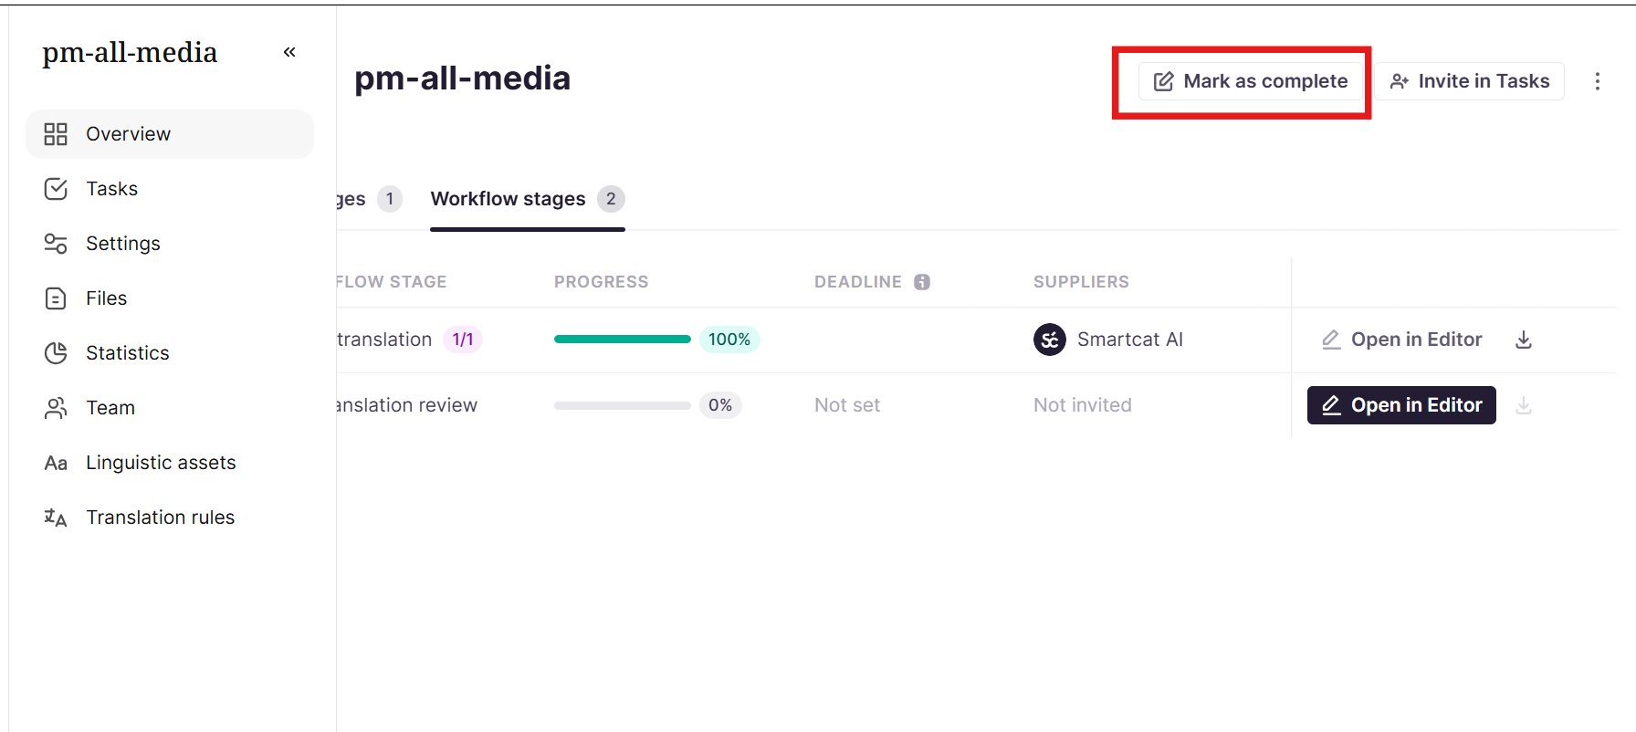Click the Team people icon

point(56,408)
